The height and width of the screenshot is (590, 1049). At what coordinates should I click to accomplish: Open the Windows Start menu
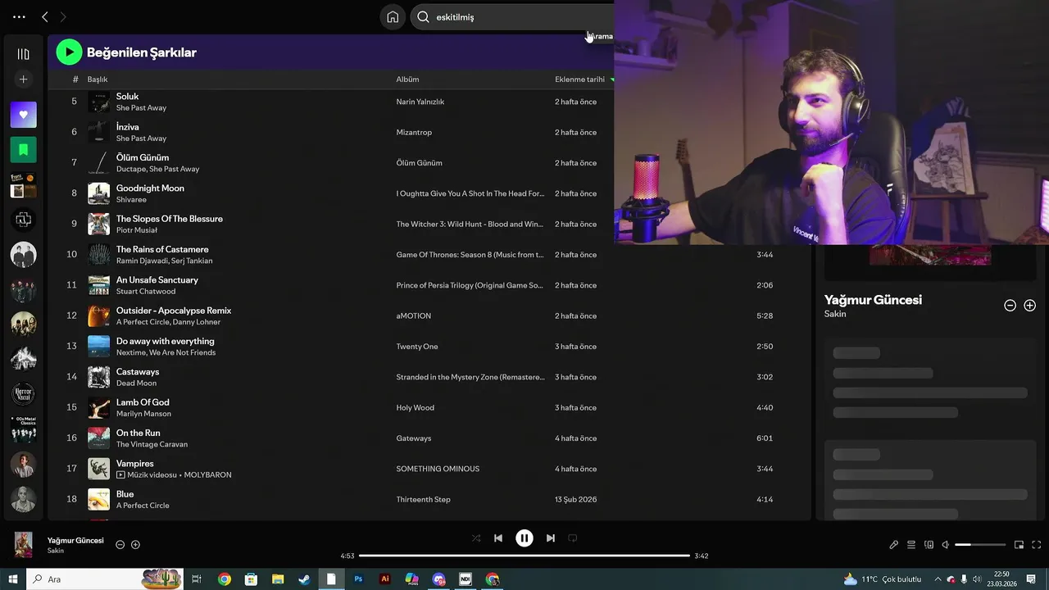(x=12, y=579)
